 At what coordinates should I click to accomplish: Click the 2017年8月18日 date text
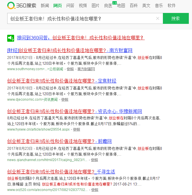click(20, 88)
